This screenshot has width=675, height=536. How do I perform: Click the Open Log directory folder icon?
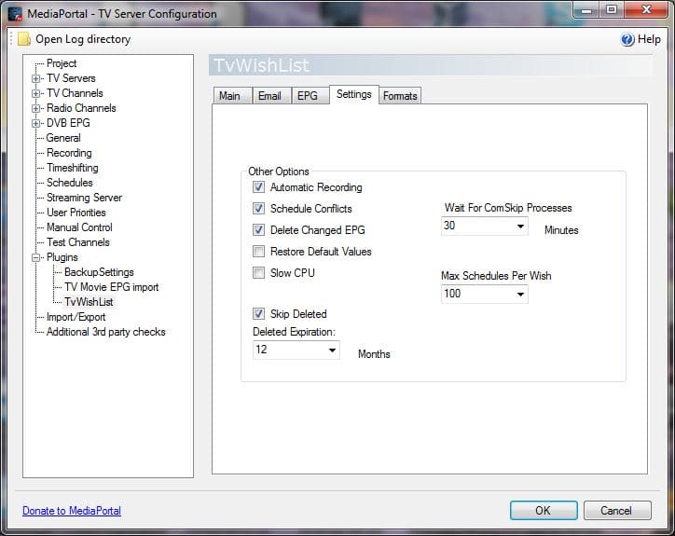click(24, 39)
